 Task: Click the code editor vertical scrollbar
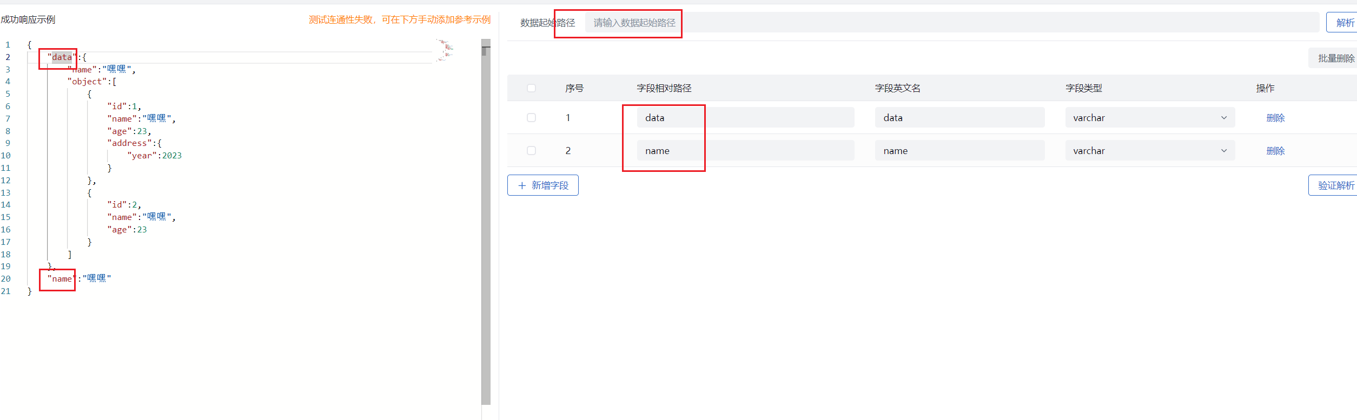[x=486, y=222]
